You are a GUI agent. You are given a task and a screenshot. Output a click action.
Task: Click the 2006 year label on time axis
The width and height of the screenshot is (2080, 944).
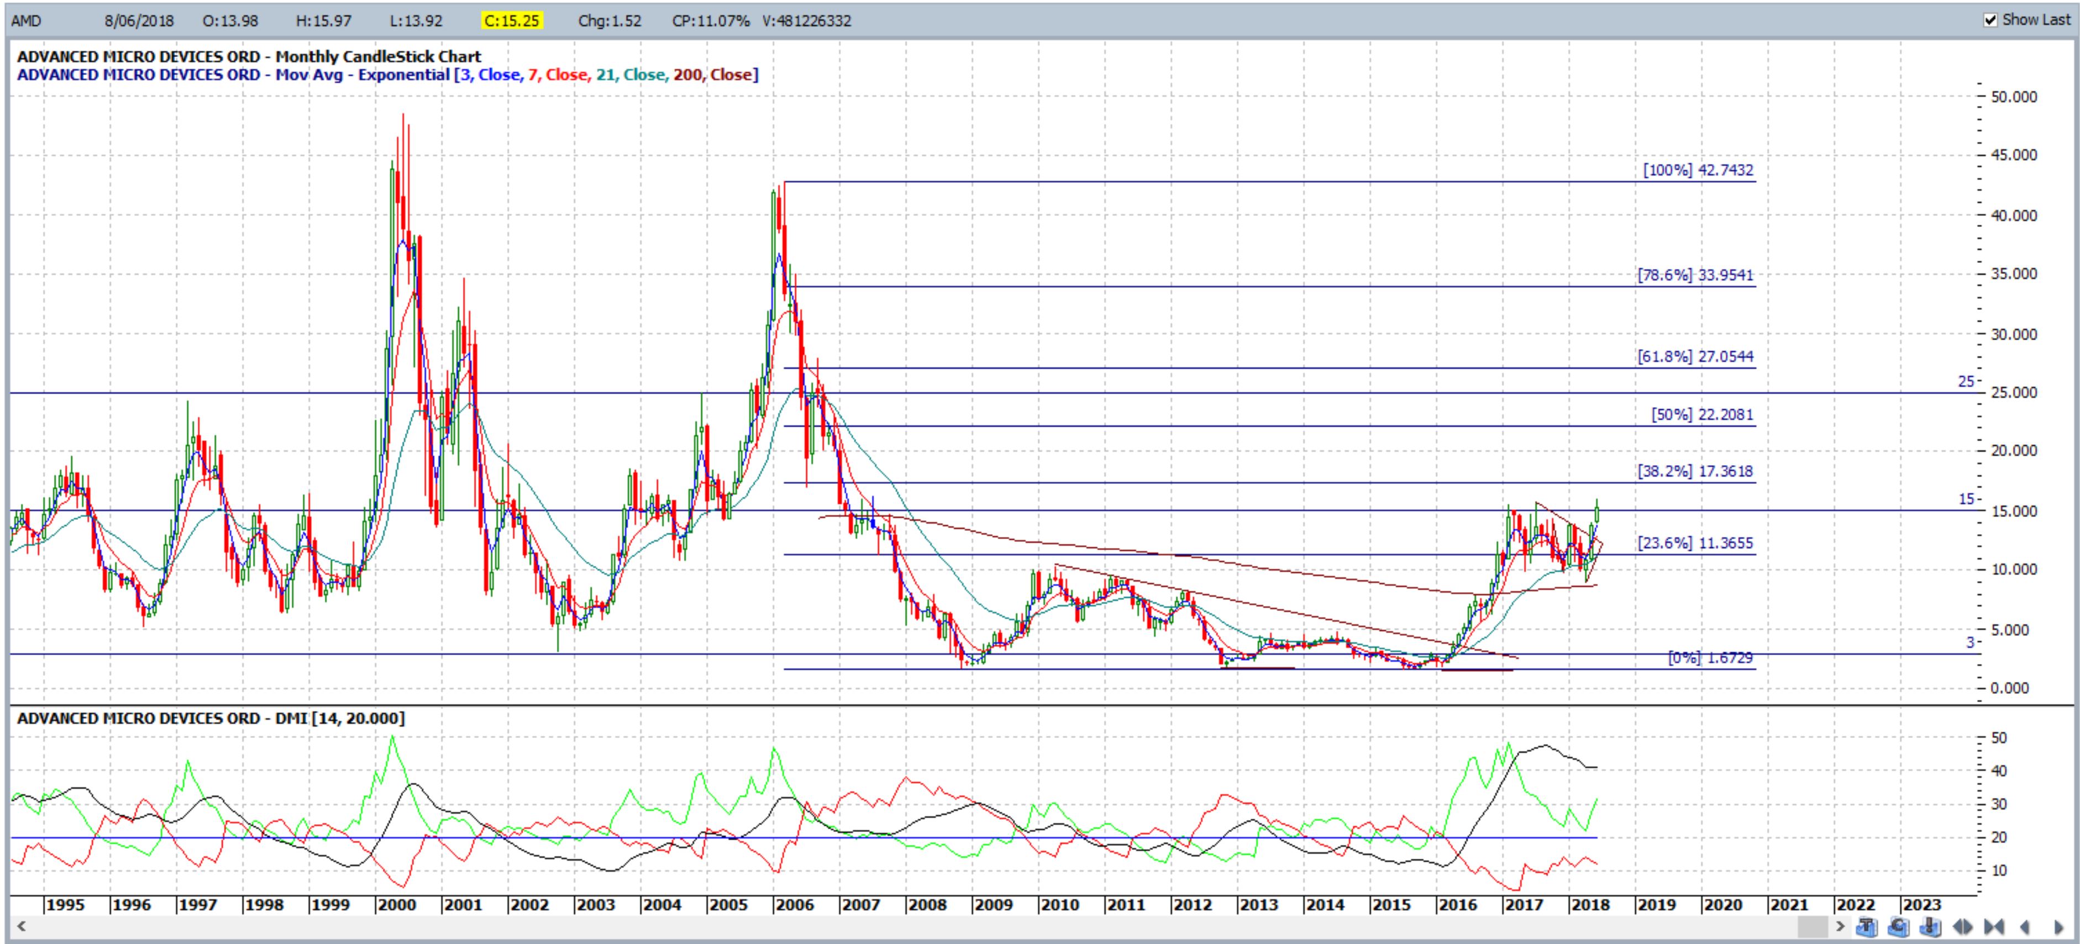tap(795, 904)
